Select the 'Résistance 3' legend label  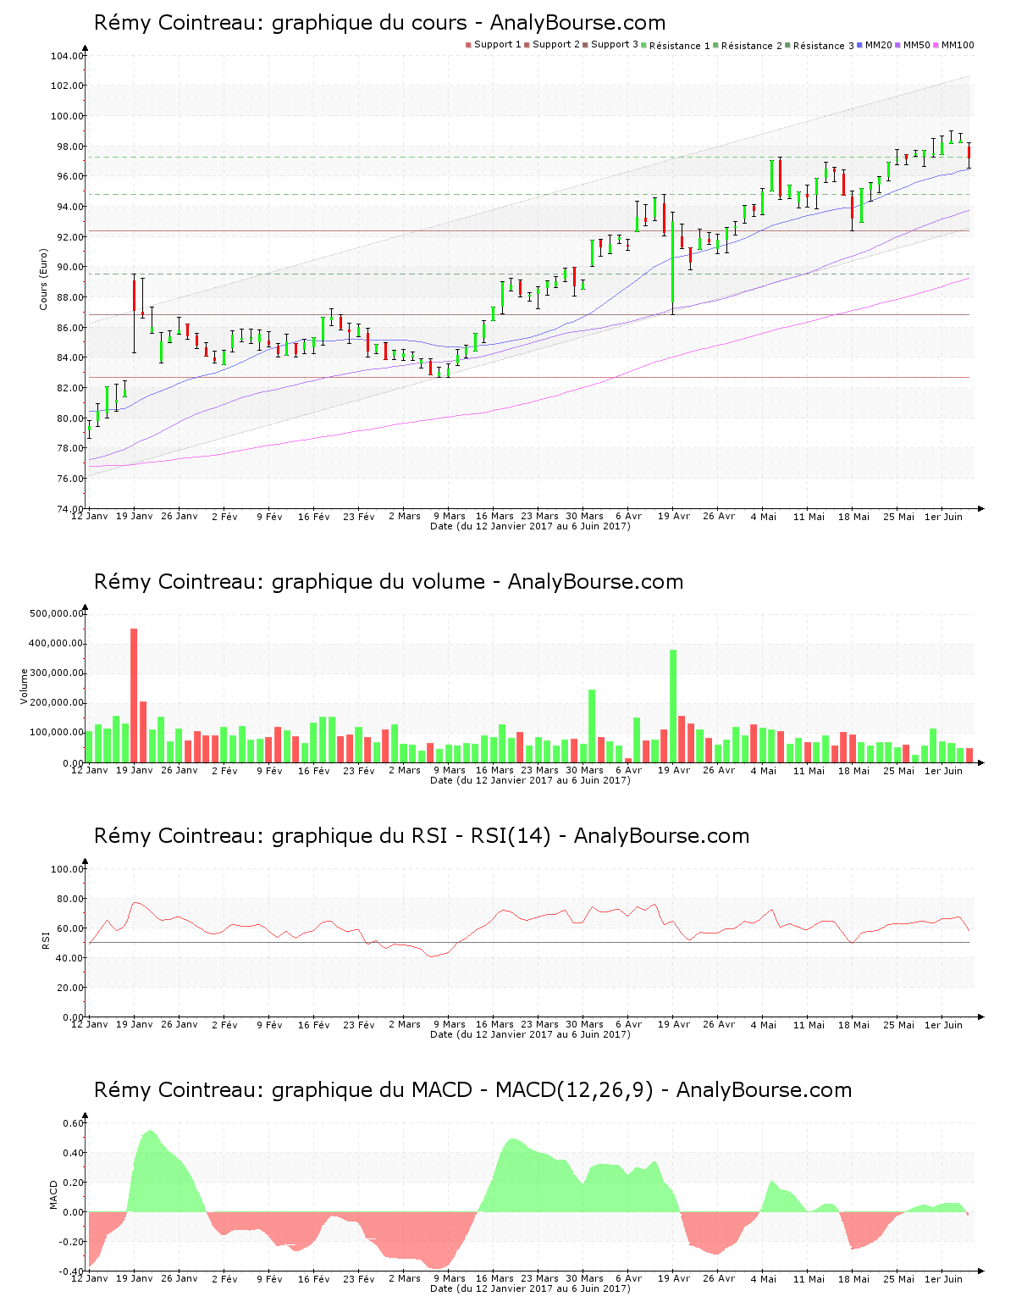pos(824,46)
